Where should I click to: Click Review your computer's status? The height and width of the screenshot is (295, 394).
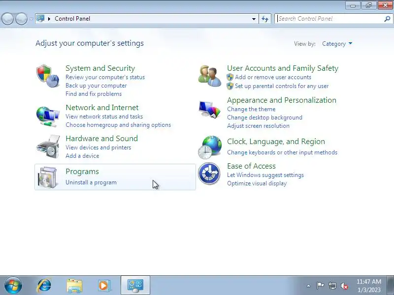click(105, 77)
